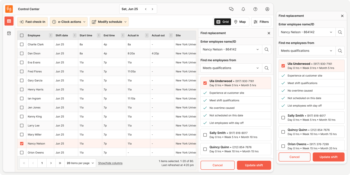Viewport: 350px width, 175px height.
Task: Open End time column options menu
Action: [x=123, y=35]
